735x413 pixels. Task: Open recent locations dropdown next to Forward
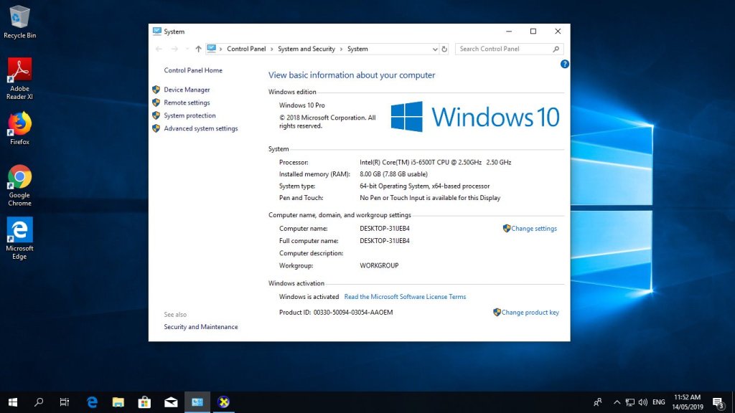coord(187,49)
